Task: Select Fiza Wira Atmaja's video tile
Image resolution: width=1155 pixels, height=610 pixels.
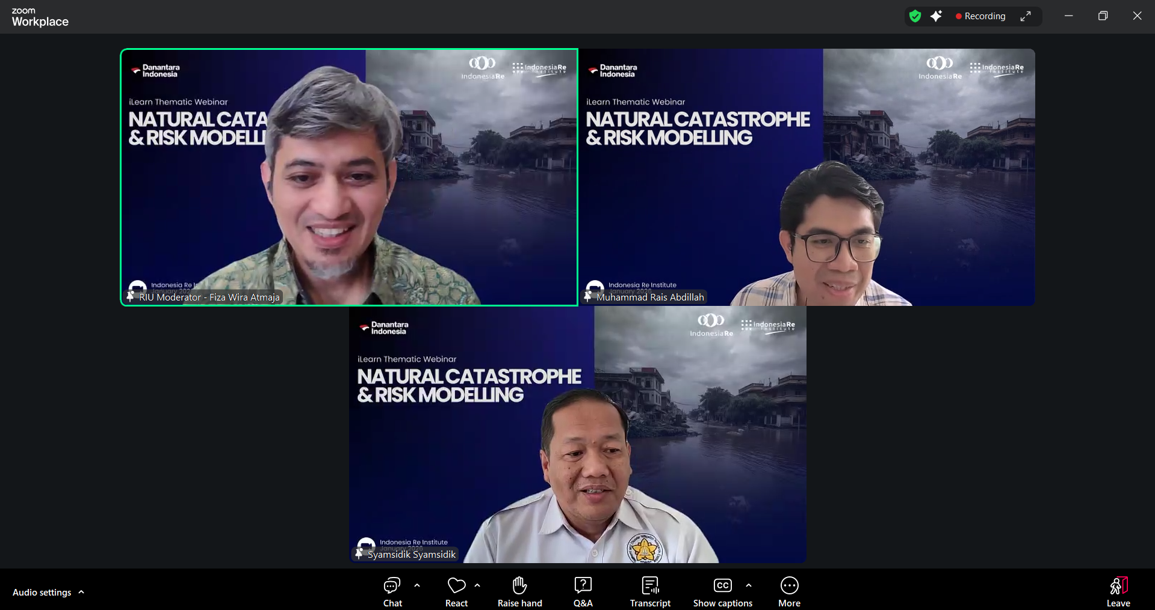Action: [349, 177]
